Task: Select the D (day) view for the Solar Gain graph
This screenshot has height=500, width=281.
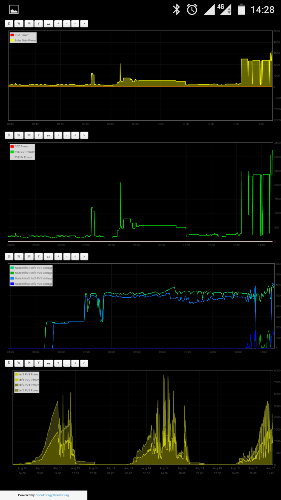Action: 9,24
